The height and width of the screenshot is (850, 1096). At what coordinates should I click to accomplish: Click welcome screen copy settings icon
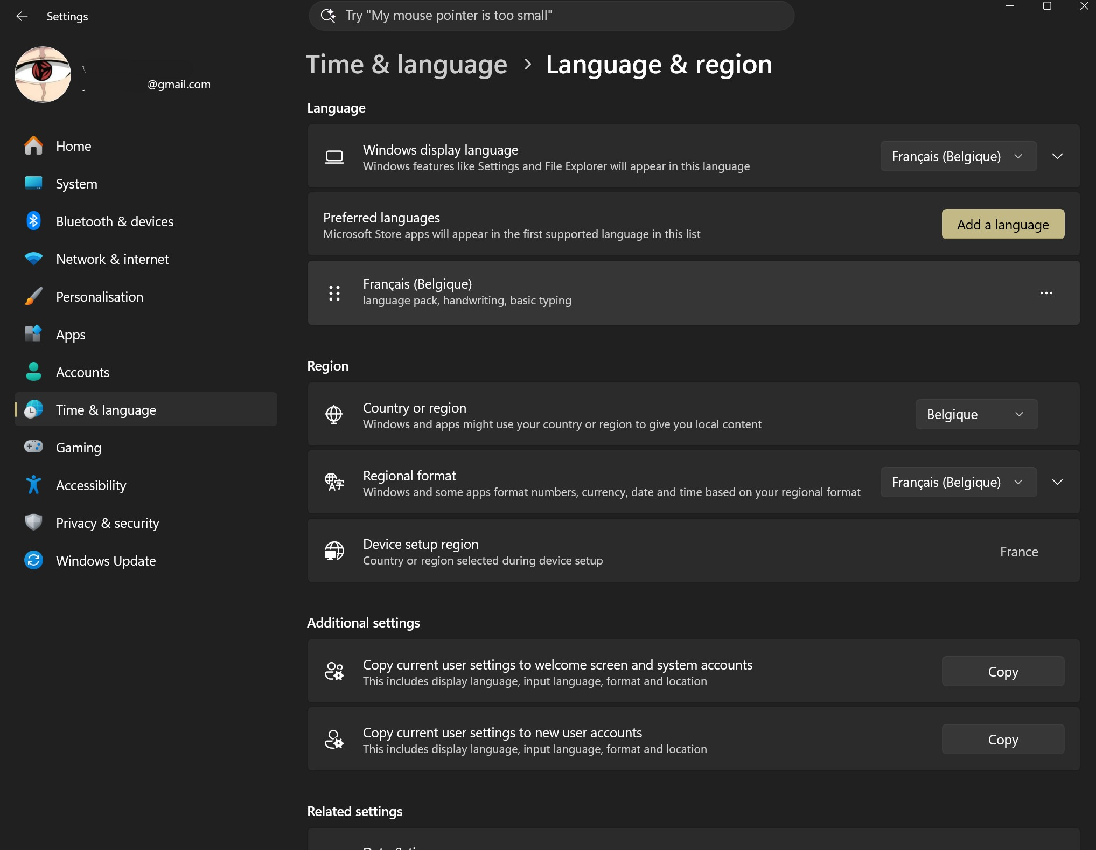334,671
